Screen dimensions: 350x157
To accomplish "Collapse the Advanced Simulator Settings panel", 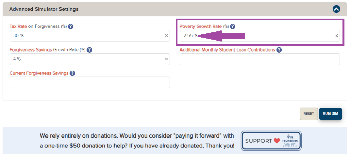I will pos(336,9).
